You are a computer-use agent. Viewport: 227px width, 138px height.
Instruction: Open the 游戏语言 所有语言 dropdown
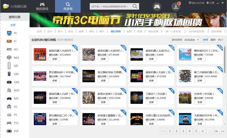click(x=192, y=40)
